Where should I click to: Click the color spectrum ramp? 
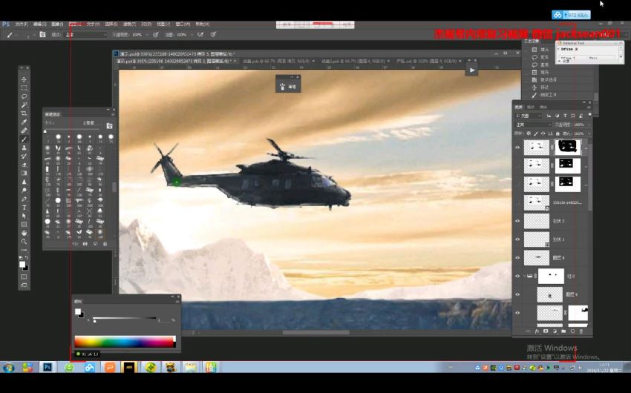point(125,341)
